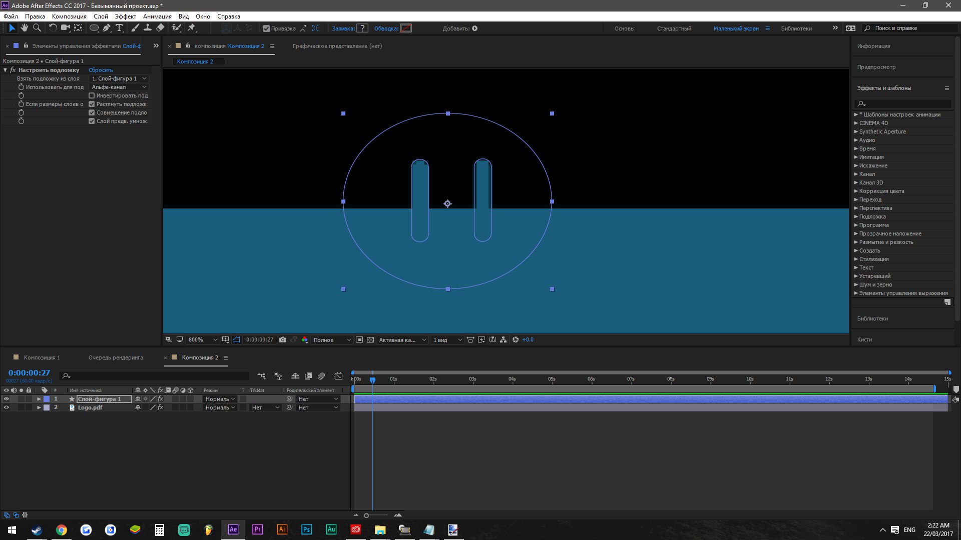Select the Roto Brush tool
The image size is (961, 540).
coord(176,28)
